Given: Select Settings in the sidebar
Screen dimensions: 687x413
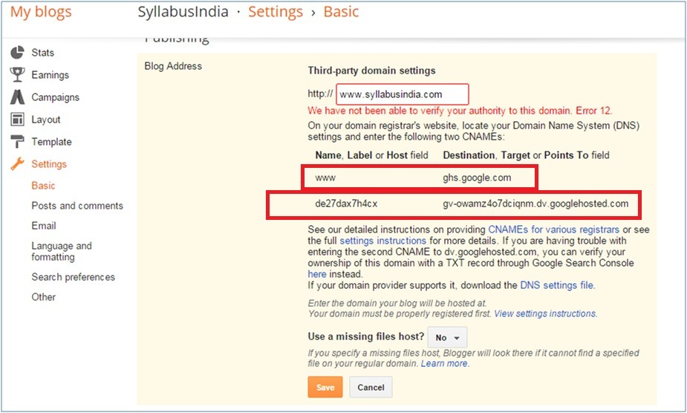Looking at the screenshot, I should 48,164.
